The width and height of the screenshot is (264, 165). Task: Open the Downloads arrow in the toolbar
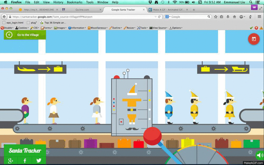(x=228, y=17)
